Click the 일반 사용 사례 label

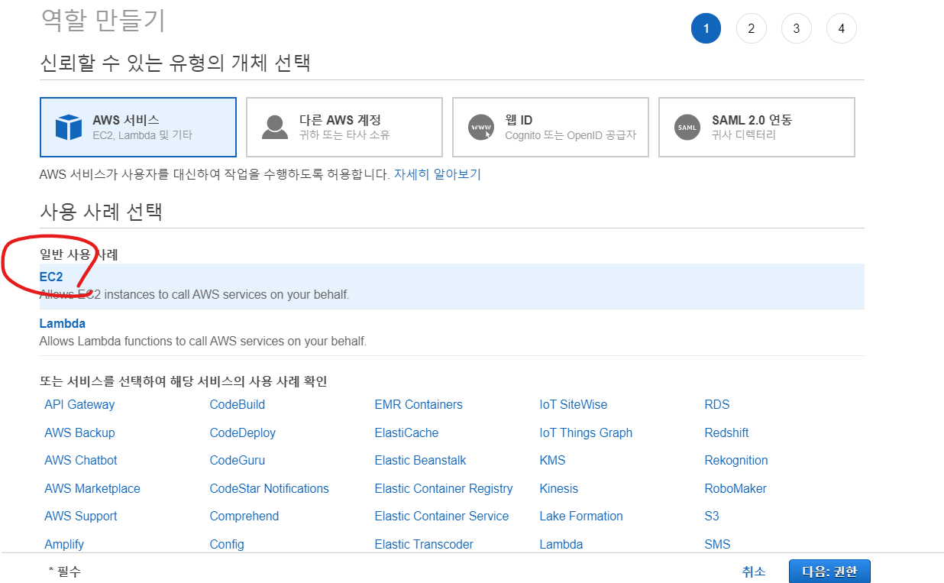pos(79,254)
